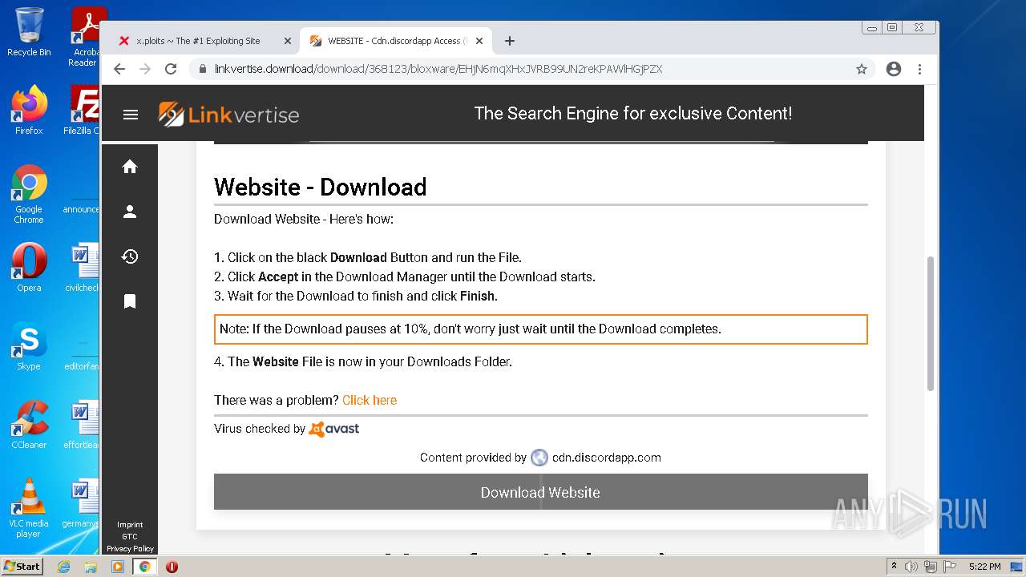The width and height of the screenshot is (1026, 577).
Task: Go to Home in Linkvertise sidebar
Action: (130, 167)
